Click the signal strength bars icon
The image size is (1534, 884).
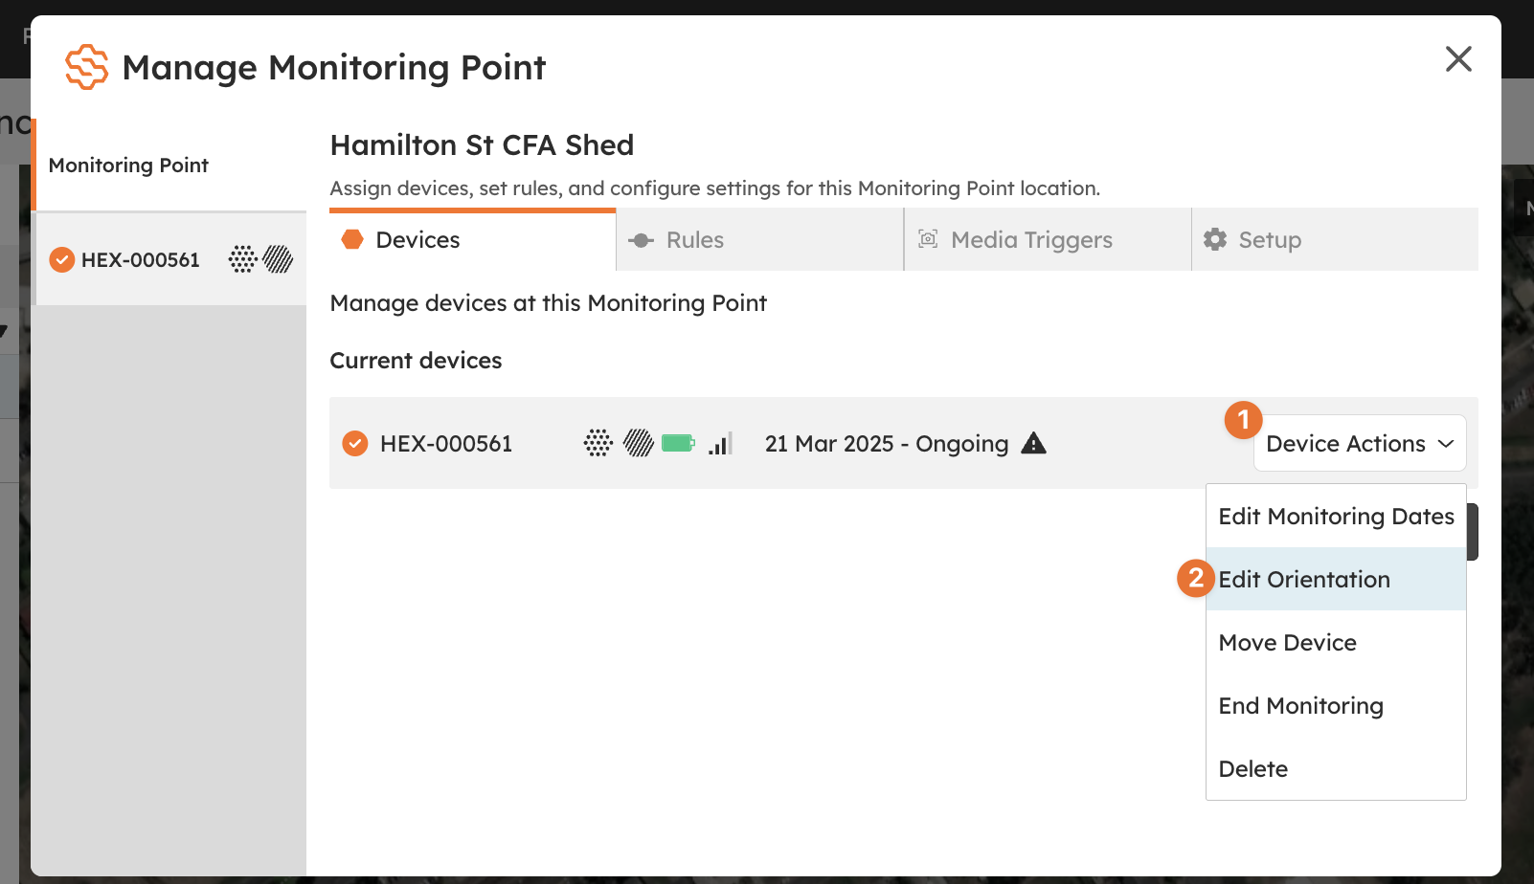pos(721,443)
